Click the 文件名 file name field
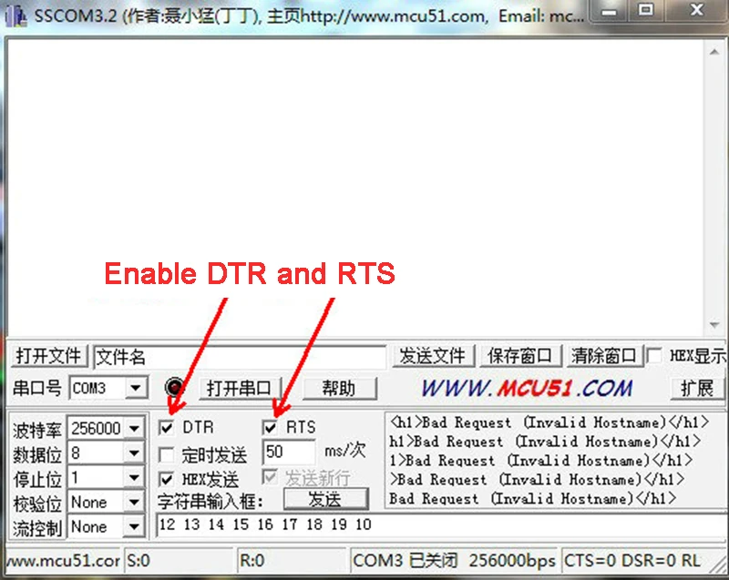Image resolution: width=729 pixels, height=580 pixels. 240,357
